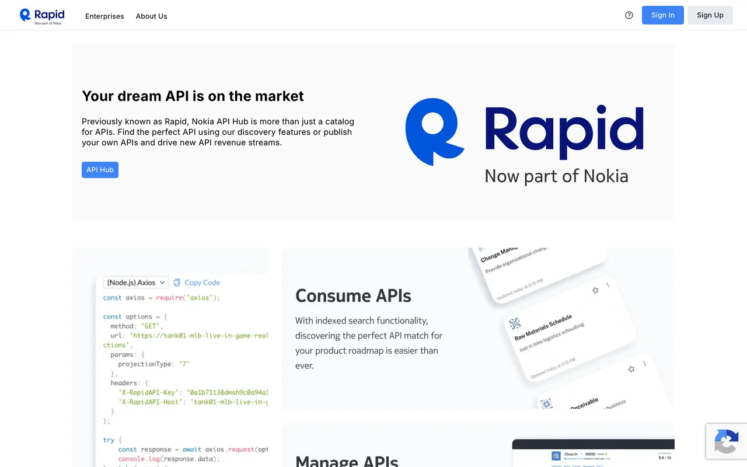747x467 pixels.
Task: Click the "const response = await axios.request" line
Action: tap(193, 449)
